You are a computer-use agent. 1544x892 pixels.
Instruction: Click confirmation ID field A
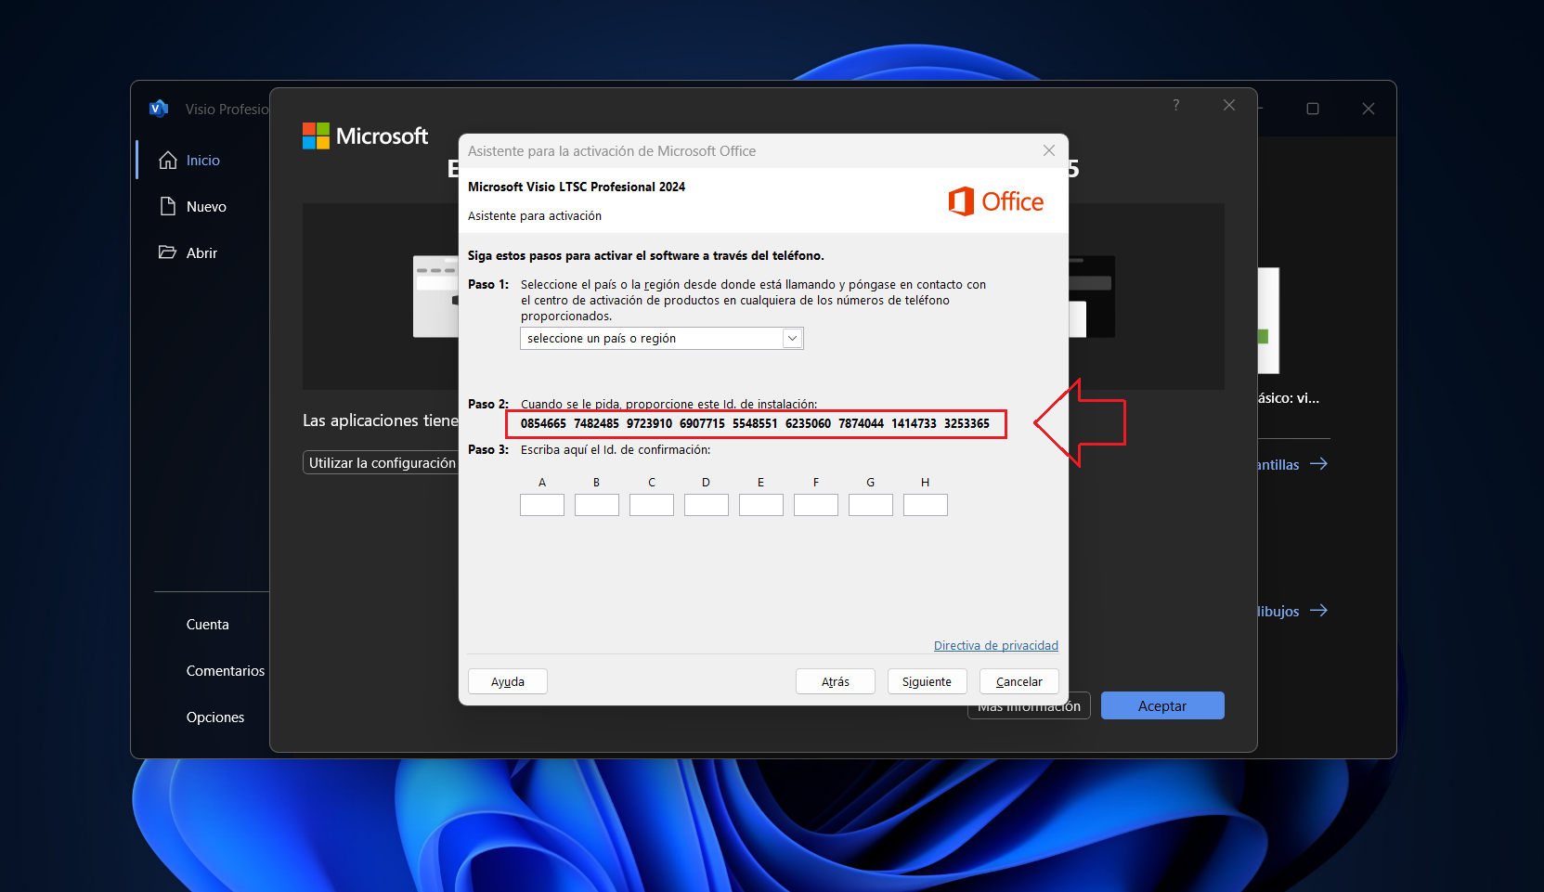pos(542,505)
